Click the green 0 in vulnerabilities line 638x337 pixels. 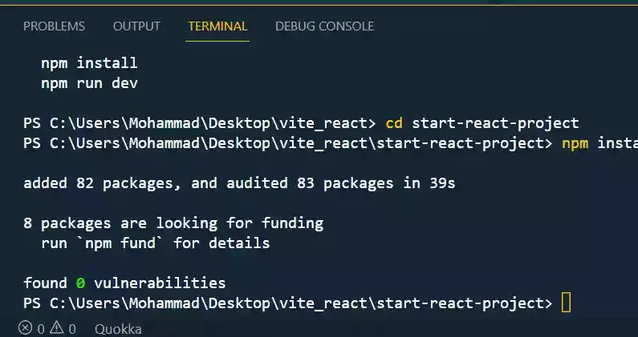tap(80, 283)
